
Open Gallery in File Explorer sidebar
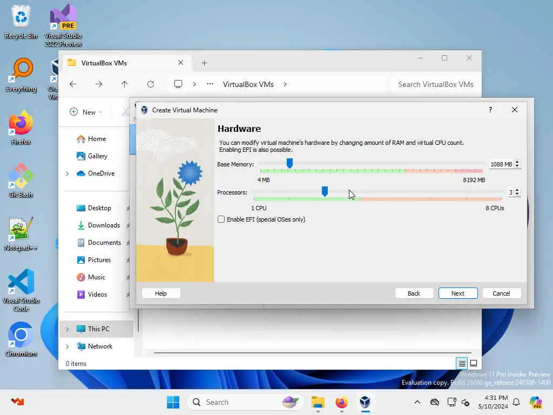pyautogui.click(x=92, y=156)
